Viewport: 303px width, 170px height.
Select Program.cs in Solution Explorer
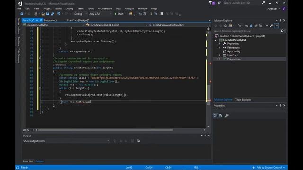233,59
